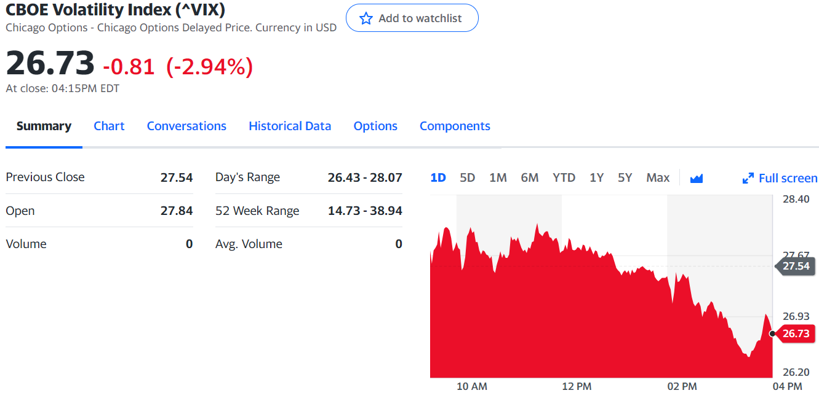Click the (-2.94%) percent change
Viewport: 819px width, 393px height.
pos(210,66)
